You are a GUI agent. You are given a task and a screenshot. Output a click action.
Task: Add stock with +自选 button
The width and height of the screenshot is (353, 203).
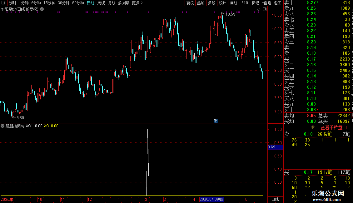(267, 3)
